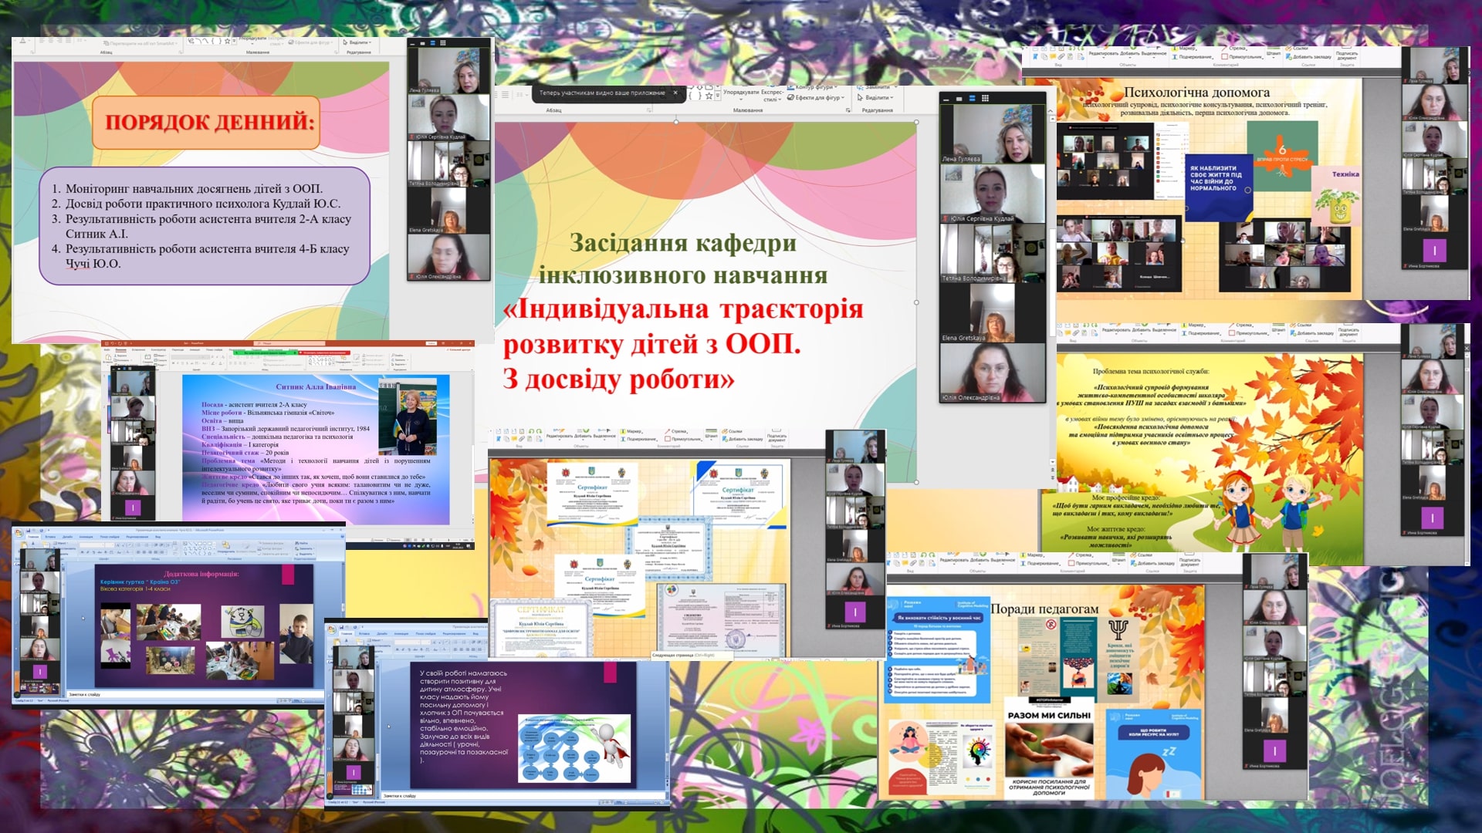
Task: Open Выделенное in the Психологічна допомога window
Action: pos(1154,54)
